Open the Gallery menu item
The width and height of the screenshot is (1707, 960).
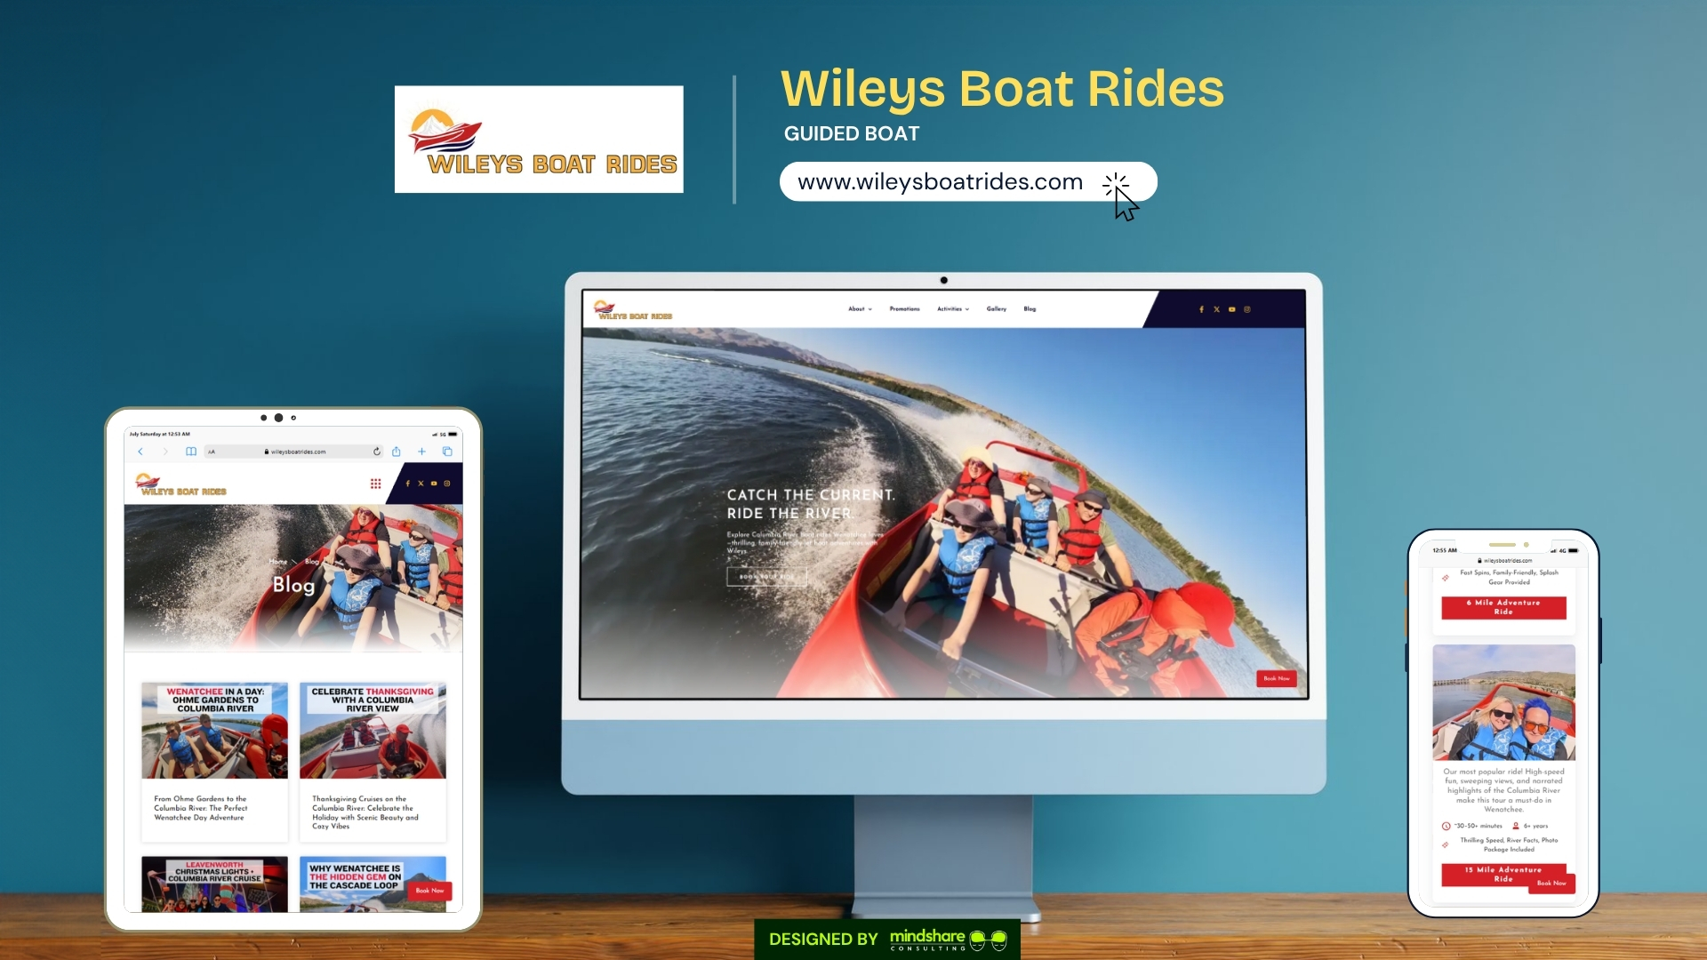click(997, 309)
